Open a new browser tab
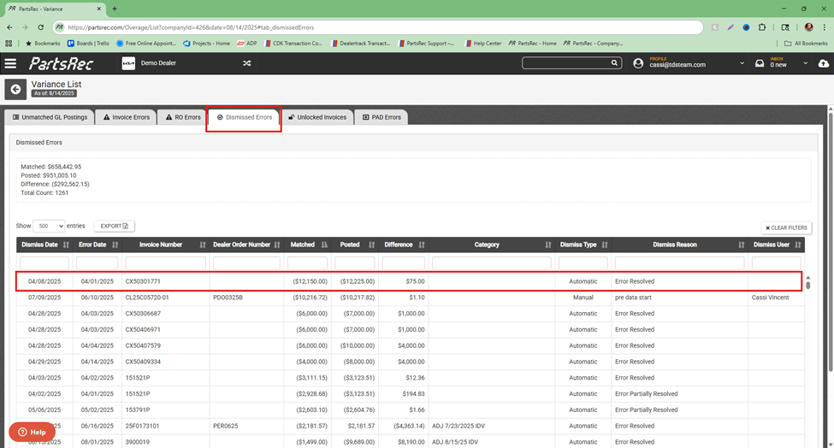This screenshot has width=834, height=448. click(x=115, y=9)
